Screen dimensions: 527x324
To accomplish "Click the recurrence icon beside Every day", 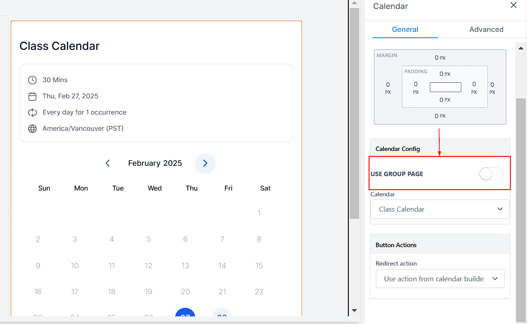I will 32,112.
